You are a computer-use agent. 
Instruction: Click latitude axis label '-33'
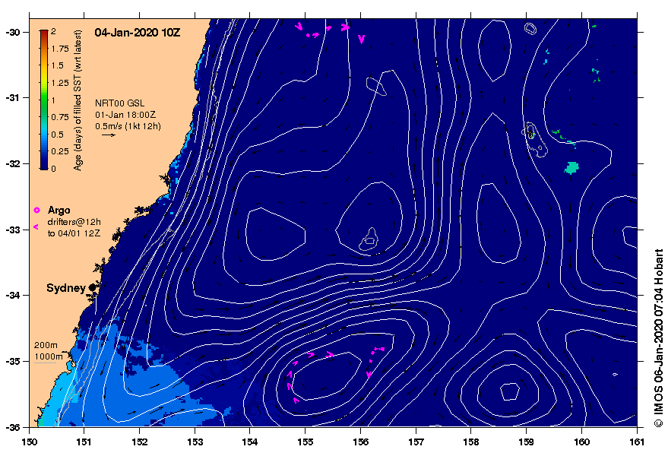coord(12,230)
